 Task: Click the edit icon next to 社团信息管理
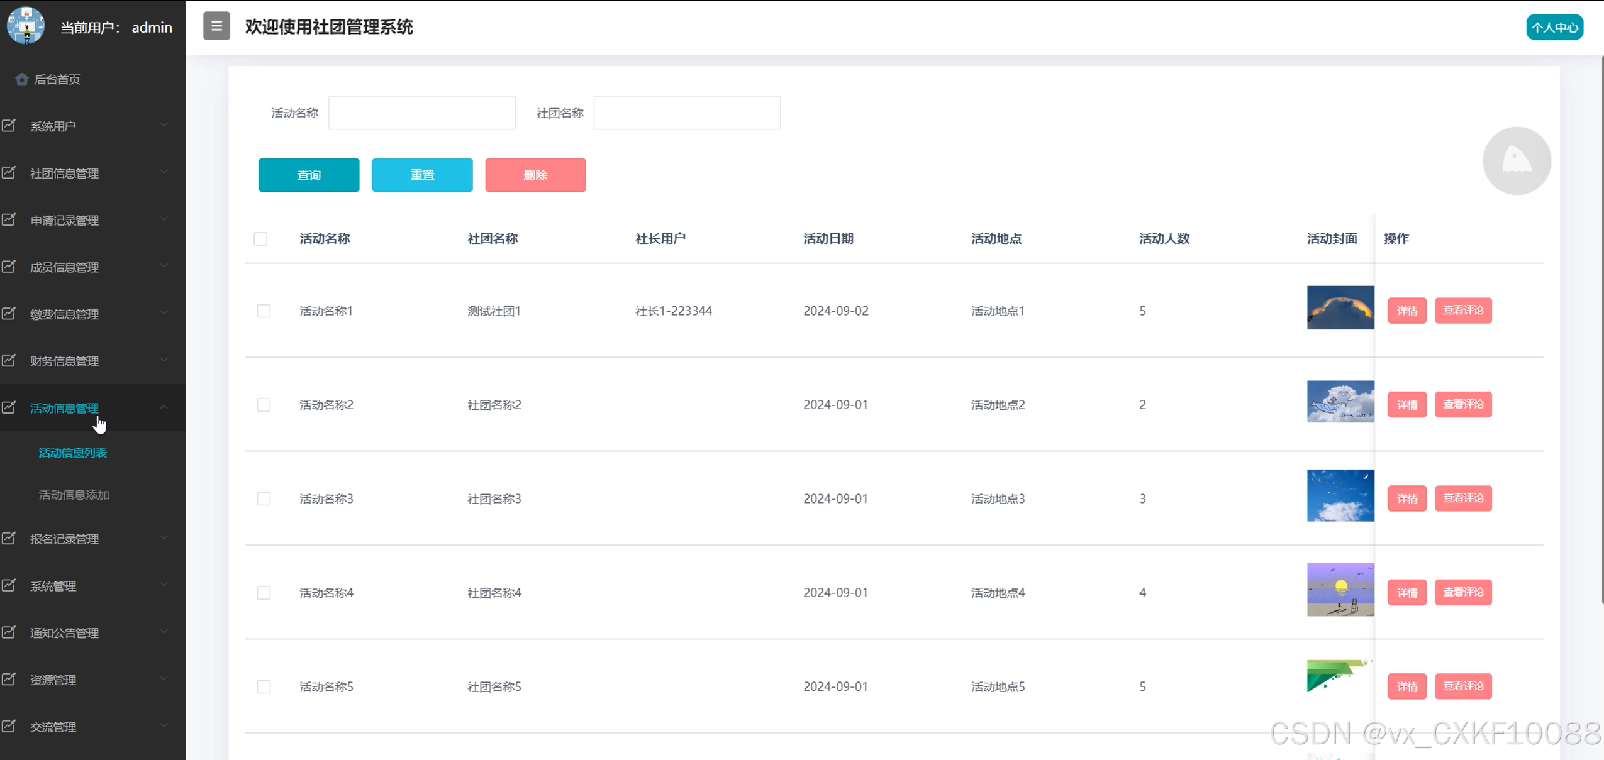(x=9, y=173)
